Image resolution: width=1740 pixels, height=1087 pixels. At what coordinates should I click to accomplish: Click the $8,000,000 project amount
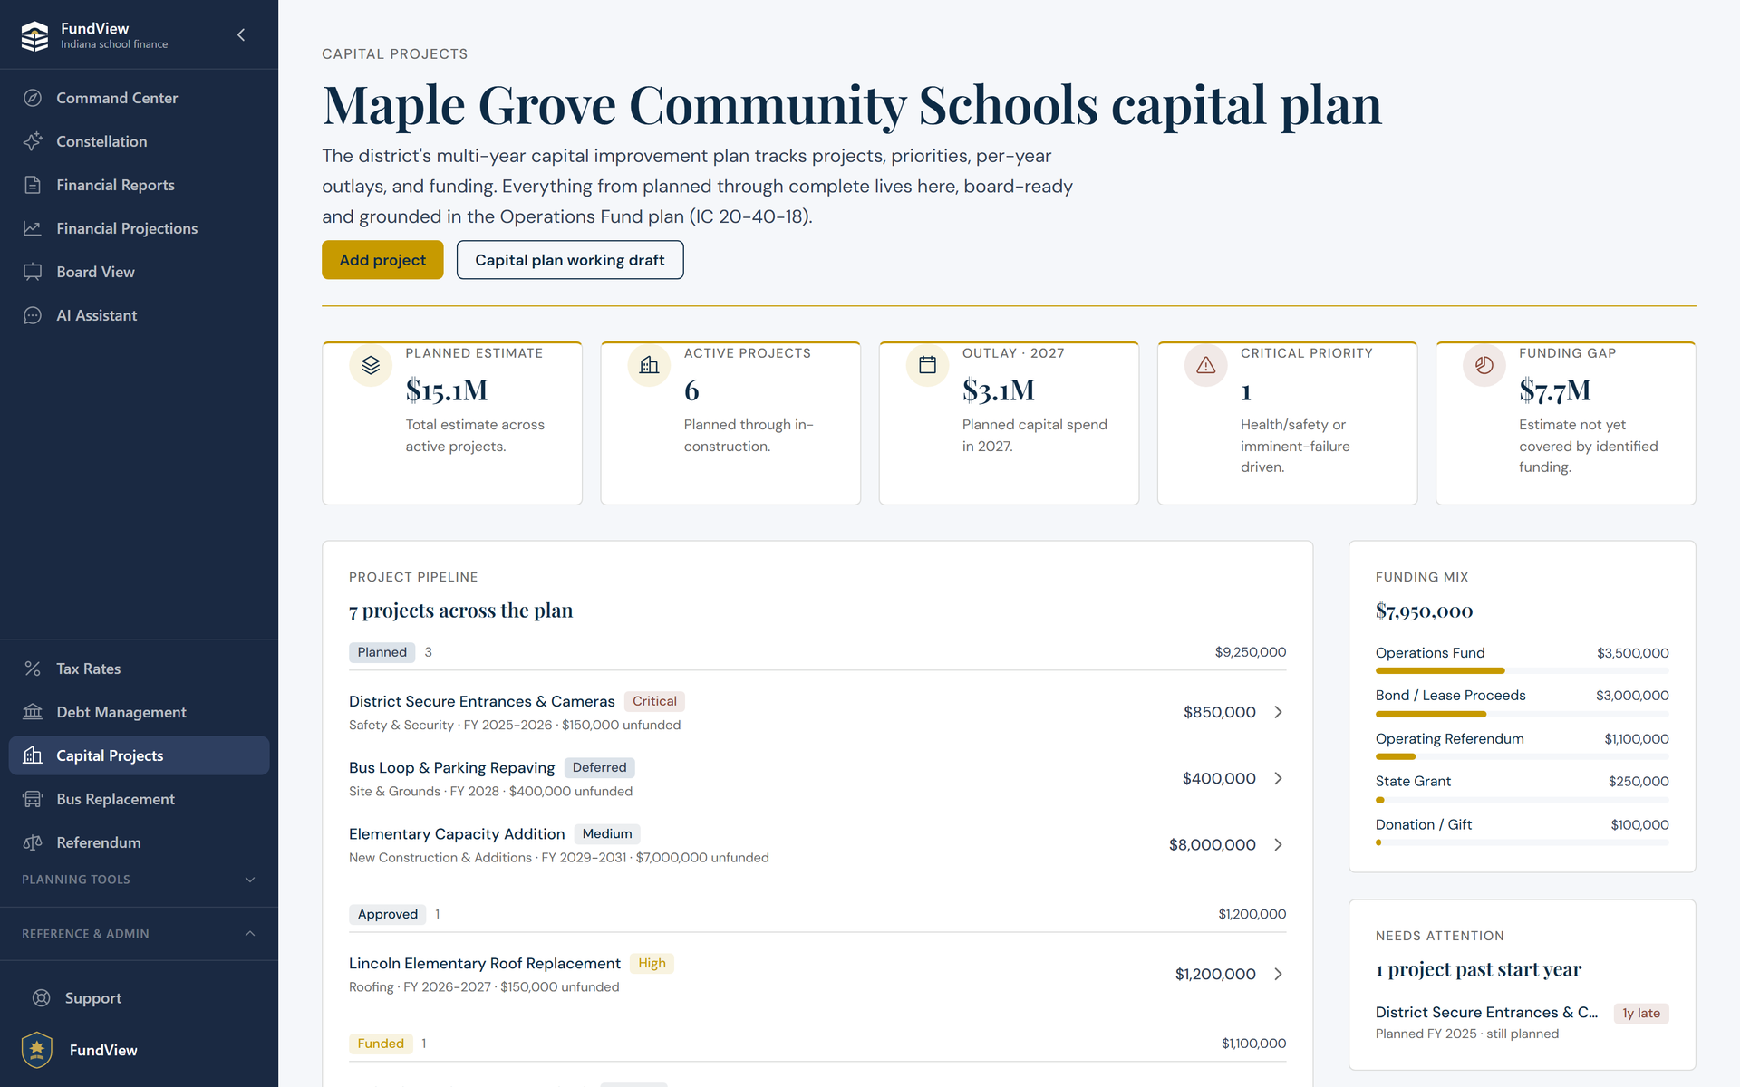click(1212, 844)
